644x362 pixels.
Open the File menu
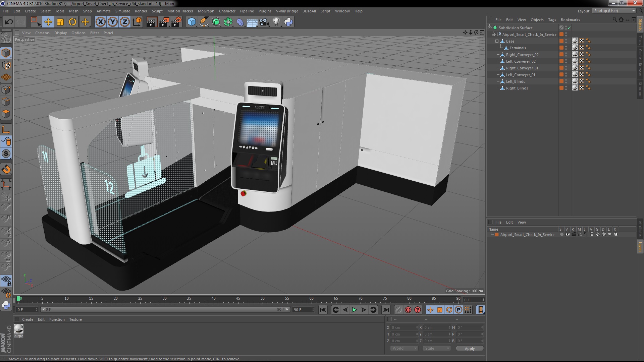point(6,11)
